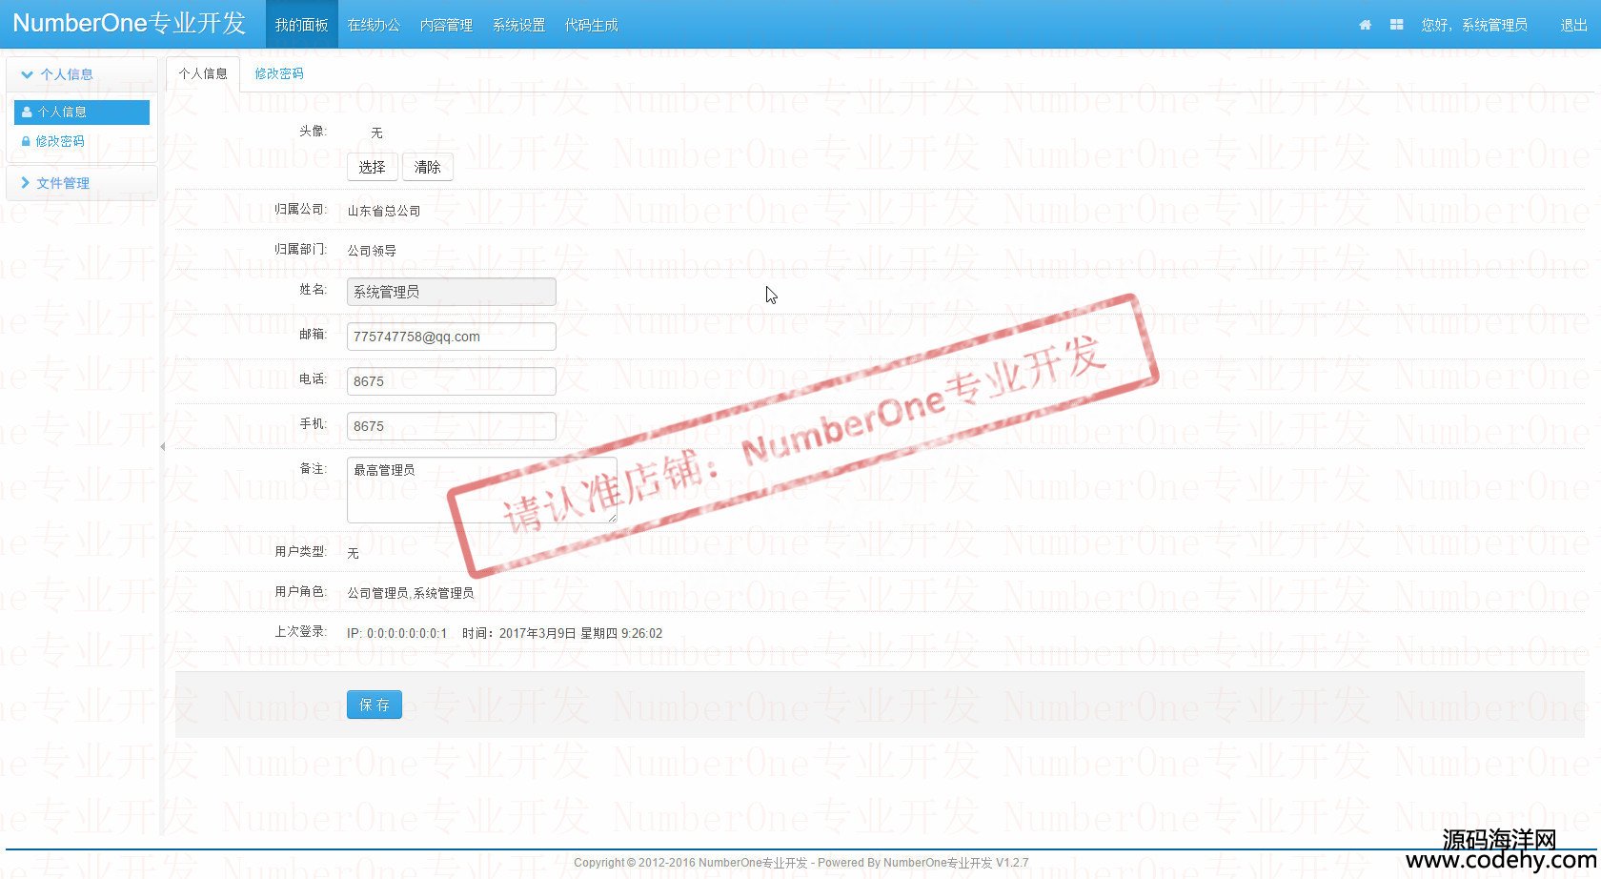The height and width of the screenshot is (879, 1601).
Task: Open 修改密码 item in sidebar
Action: (x=59, y=141)
